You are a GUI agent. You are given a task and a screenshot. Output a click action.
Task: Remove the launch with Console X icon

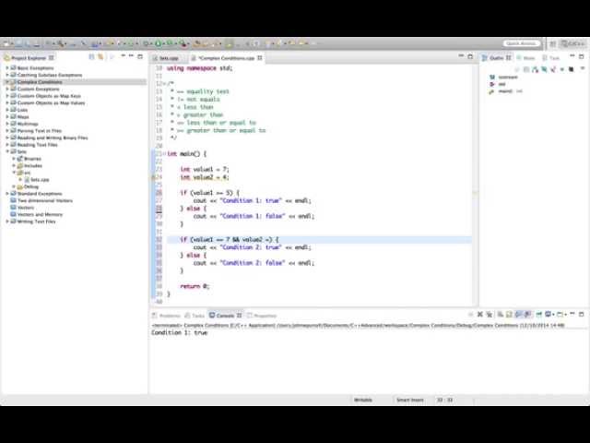point(480,314)
